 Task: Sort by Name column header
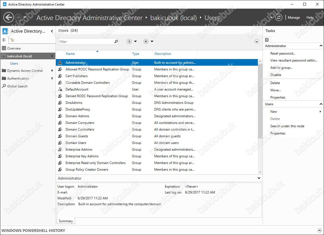pyautogui.click(x=70, y=54)
